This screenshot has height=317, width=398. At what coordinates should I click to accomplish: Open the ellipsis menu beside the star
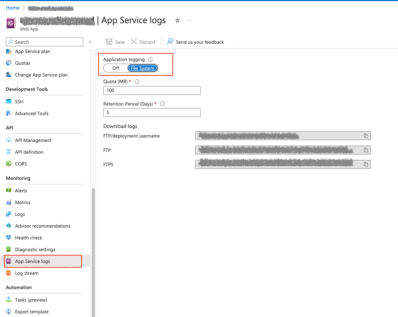189,21
